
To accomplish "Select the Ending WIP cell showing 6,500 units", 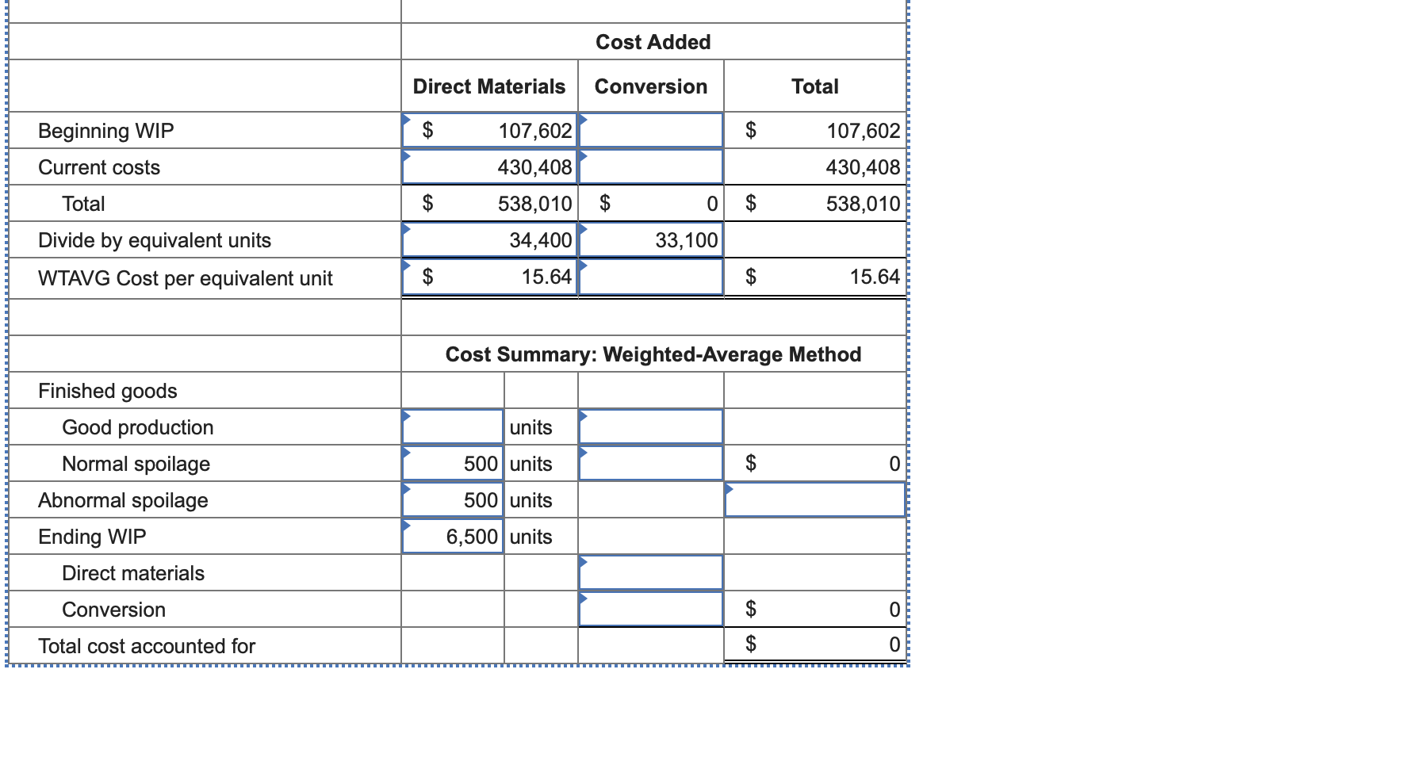I will click(x=453, y=536).
